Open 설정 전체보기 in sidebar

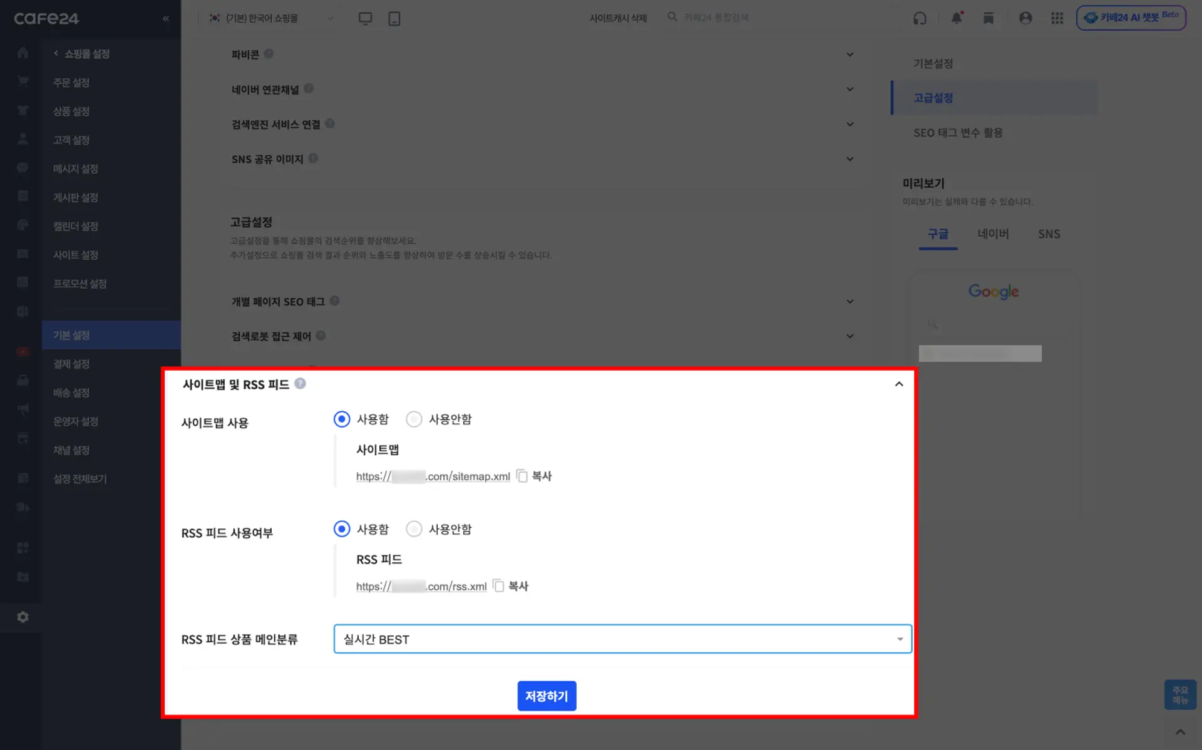[x=80, y=479]
